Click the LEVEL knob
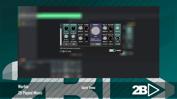Screen dimensions: 177x99 (117, 28)
